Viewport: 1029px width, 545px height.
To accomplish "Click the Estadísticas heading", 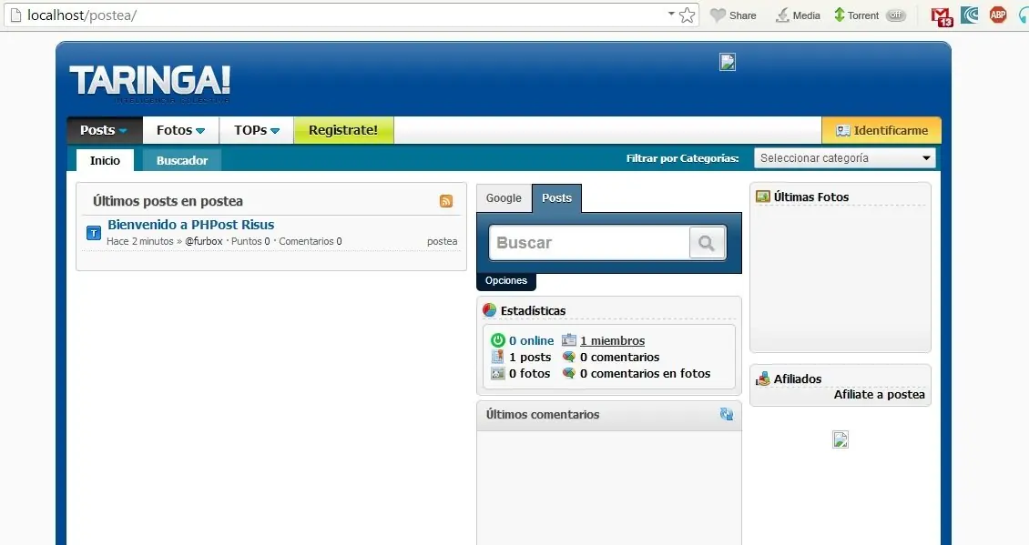I will click(533, 310).
